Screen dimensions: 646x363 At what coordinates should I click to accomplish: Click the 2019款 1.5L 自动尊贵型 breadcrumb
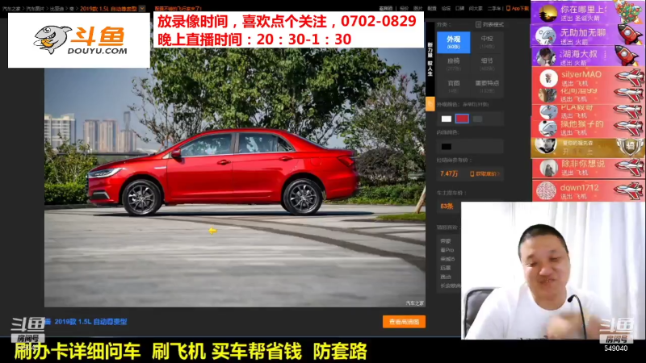tap(108, 9)
